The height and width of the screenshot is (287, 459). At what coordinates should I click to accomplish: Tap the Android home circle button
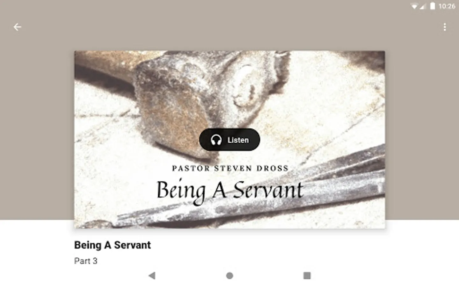coord(229,276)
